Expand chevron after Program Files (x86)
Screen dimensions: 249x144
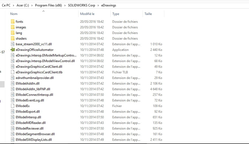click(65, 5)
